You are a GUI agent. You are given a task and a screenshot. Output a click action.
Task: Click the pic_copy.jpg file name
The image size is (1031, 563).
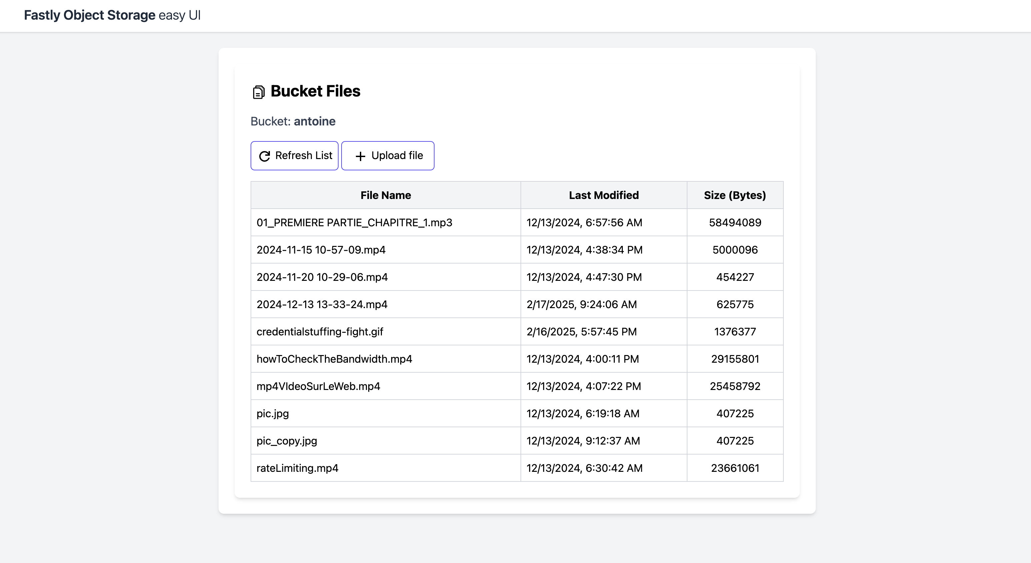click(287, 441)
